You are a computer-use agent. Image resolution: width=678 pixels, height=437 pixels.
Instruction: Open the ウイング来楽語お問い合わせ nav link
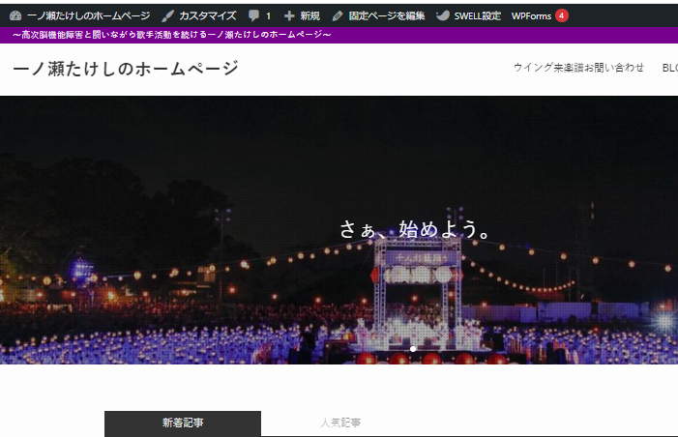click(x=578, y=68)
